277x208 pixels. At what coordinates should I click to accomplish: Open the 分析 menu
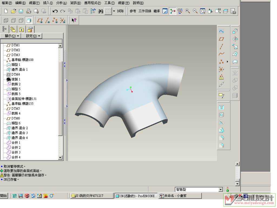[x=61, y=3]
